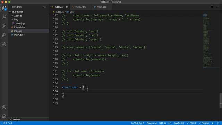
Task: Open the Source Control view icon
Action: pos(4,26)
